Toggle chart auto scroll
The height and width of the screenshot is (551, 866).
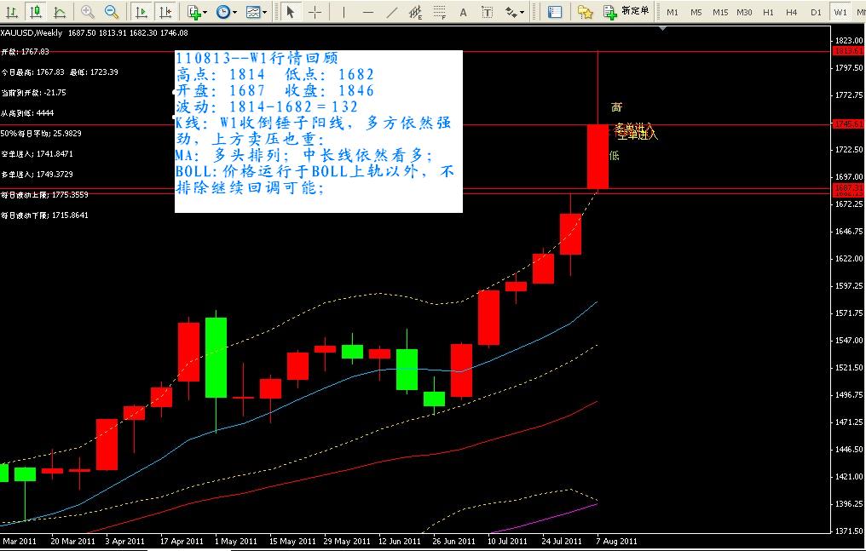(141, 12)
